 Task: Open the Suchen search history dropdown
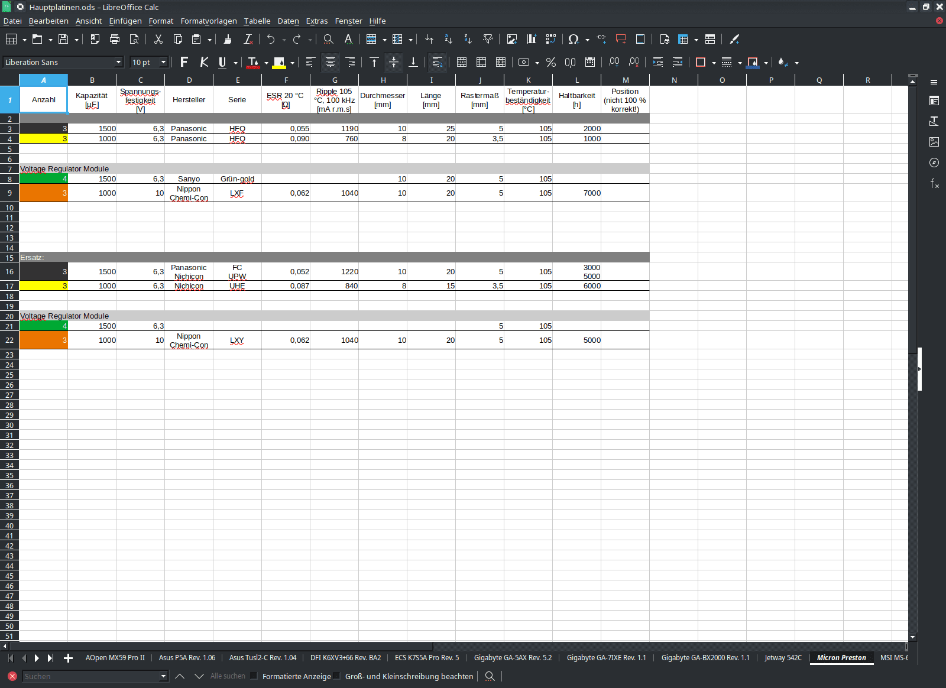tap(164, 676)
